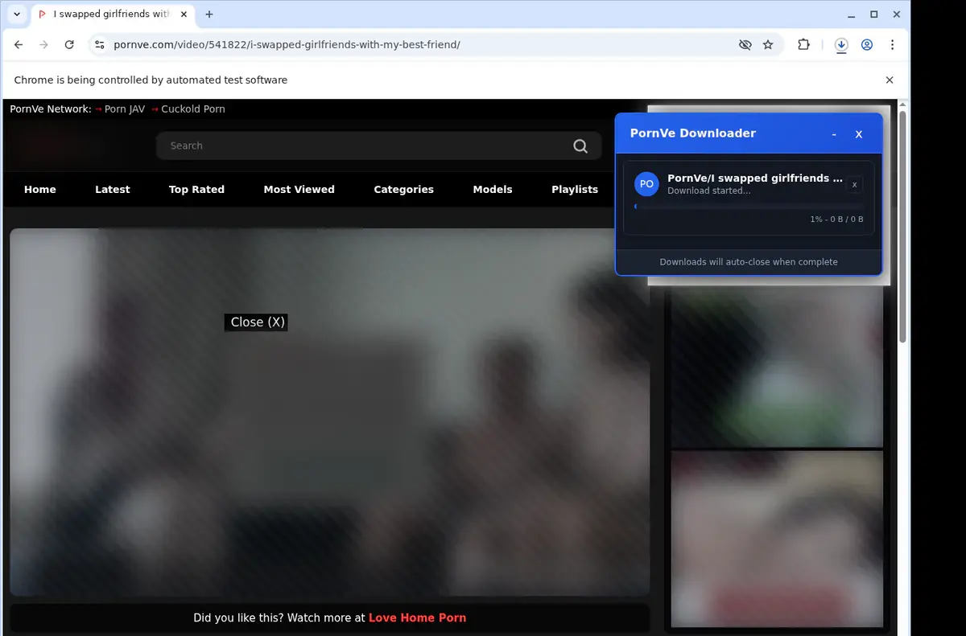The height and width of the screenshot is (636, 966).
Task: Click the 'Download started...' status text
Action: (x=709, y=191)
